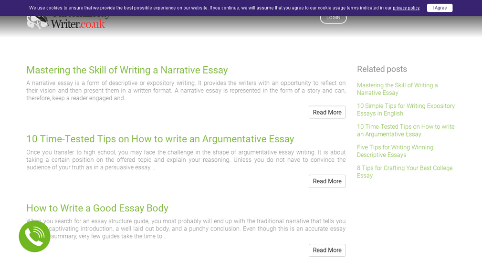
Task: Click the argumentative essay excerpt paragraph
Action: pyautogui.click(x=186, y=160)
